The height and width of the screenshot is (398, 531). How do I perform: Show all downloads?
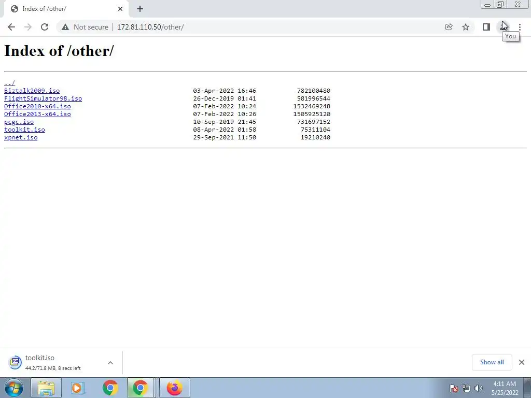(x=492, y=362)
